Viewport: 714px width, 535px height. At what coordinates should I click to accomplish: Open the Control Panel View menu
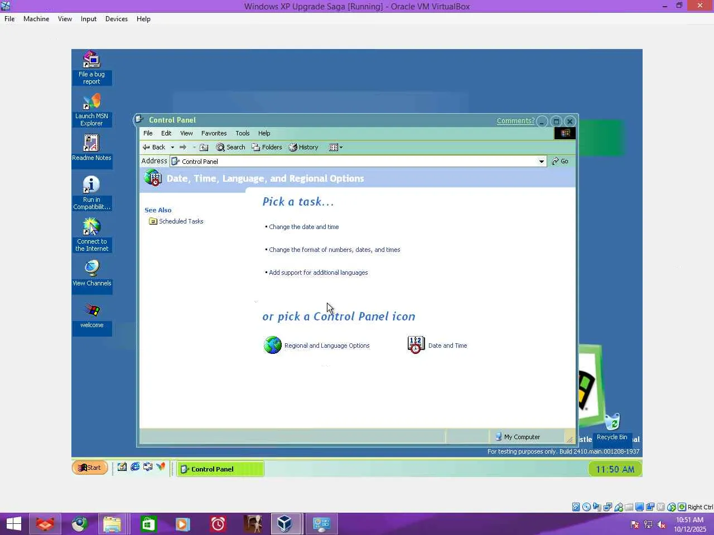coord(186,133)
